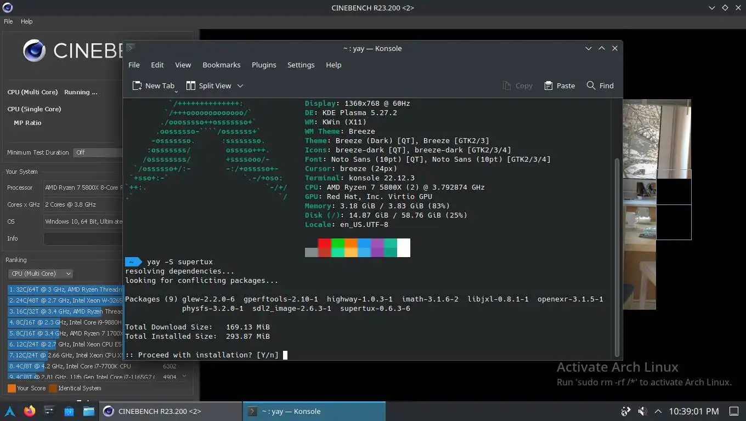Open Ranking CPU (Multi Core) dropdown
The width and height of the screenshot is (746, 421).
[x=41, y=274]
